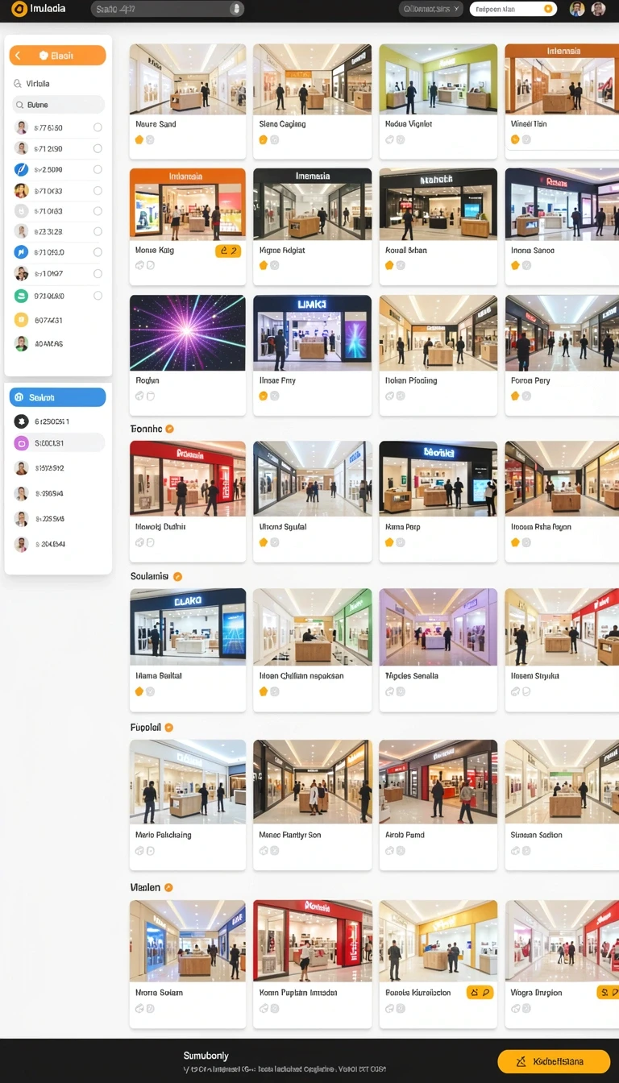Open the first user avatar in top bar
Screen dimensions: 619x1083
click(577, 9)
